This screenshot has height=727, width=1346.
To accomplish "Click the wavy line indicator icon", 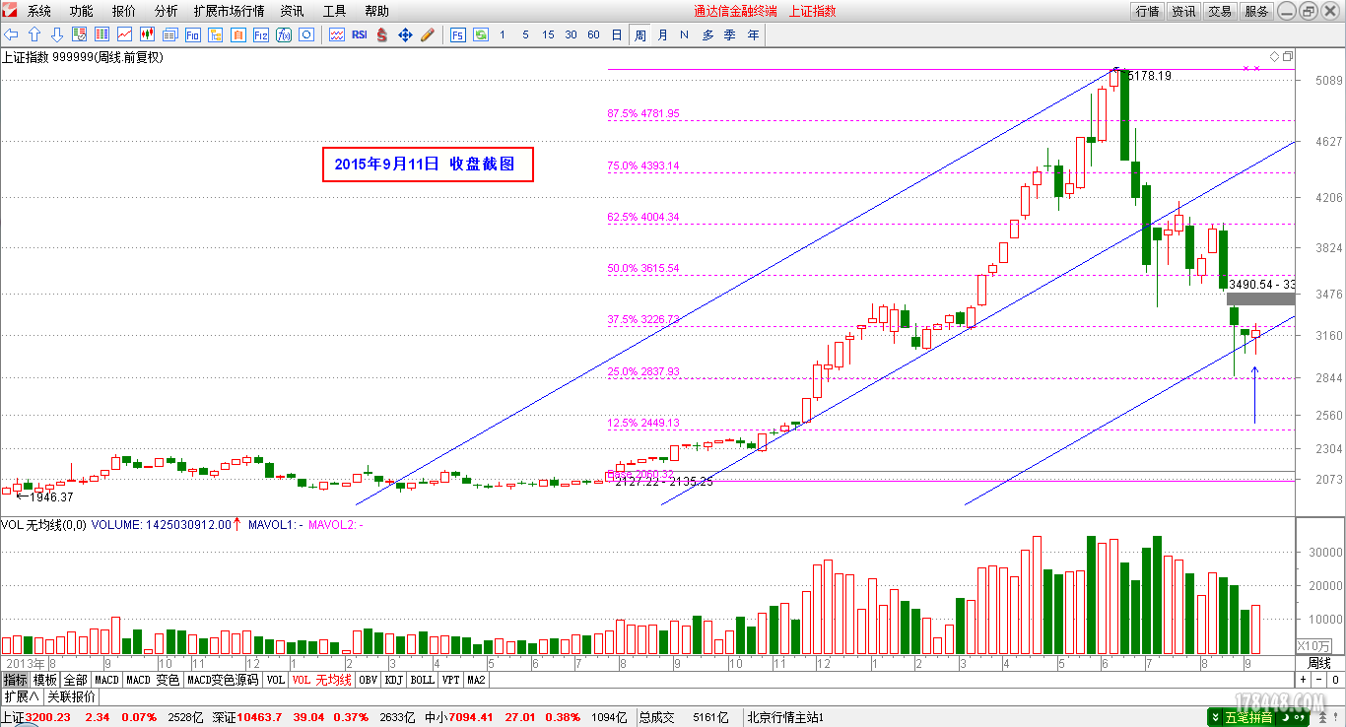I will click(x=337, y=34).
